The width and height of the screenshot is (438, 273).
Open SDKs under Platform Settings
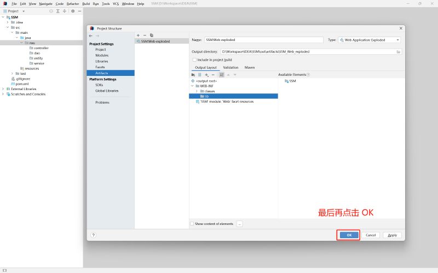click(99, 85)
